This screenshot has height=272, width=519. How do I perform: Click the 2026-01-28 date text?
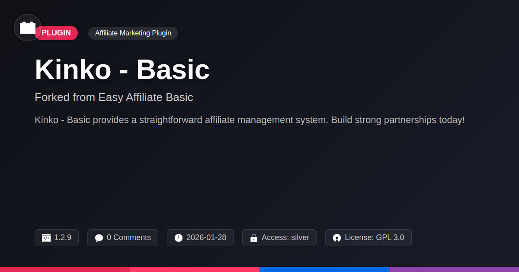[206, 237]
